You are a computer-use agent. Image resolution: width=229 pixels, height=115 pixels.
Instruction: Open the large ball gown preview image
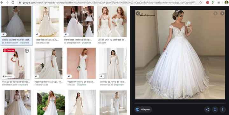pos(180,54)
